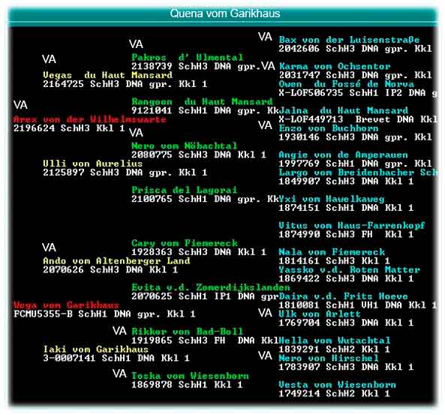
Task: Select Vesta vom Wiesenborn
Action: pyautogui.click(x=337, y=385)
